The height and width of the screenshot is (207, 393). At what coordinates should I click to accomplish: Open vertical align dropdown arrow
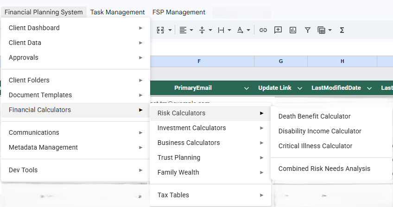point(210,30)
